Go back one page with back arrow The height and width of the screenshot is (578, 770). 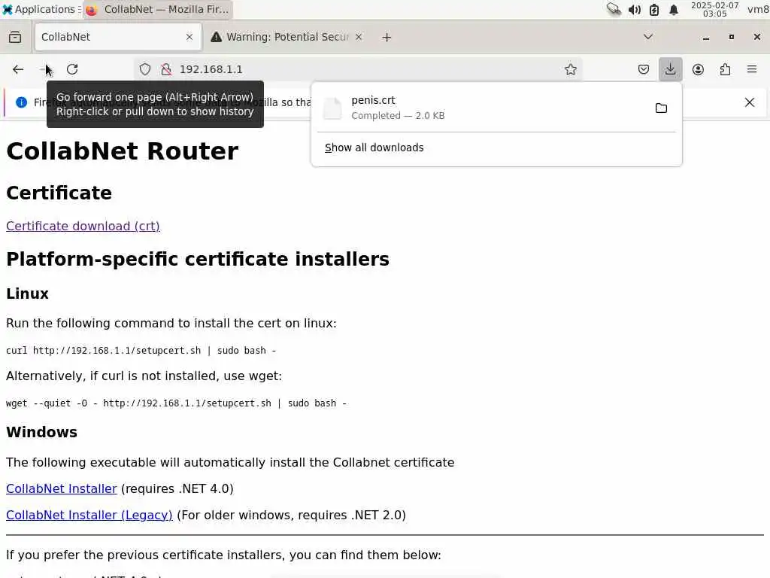coord(18,69)
